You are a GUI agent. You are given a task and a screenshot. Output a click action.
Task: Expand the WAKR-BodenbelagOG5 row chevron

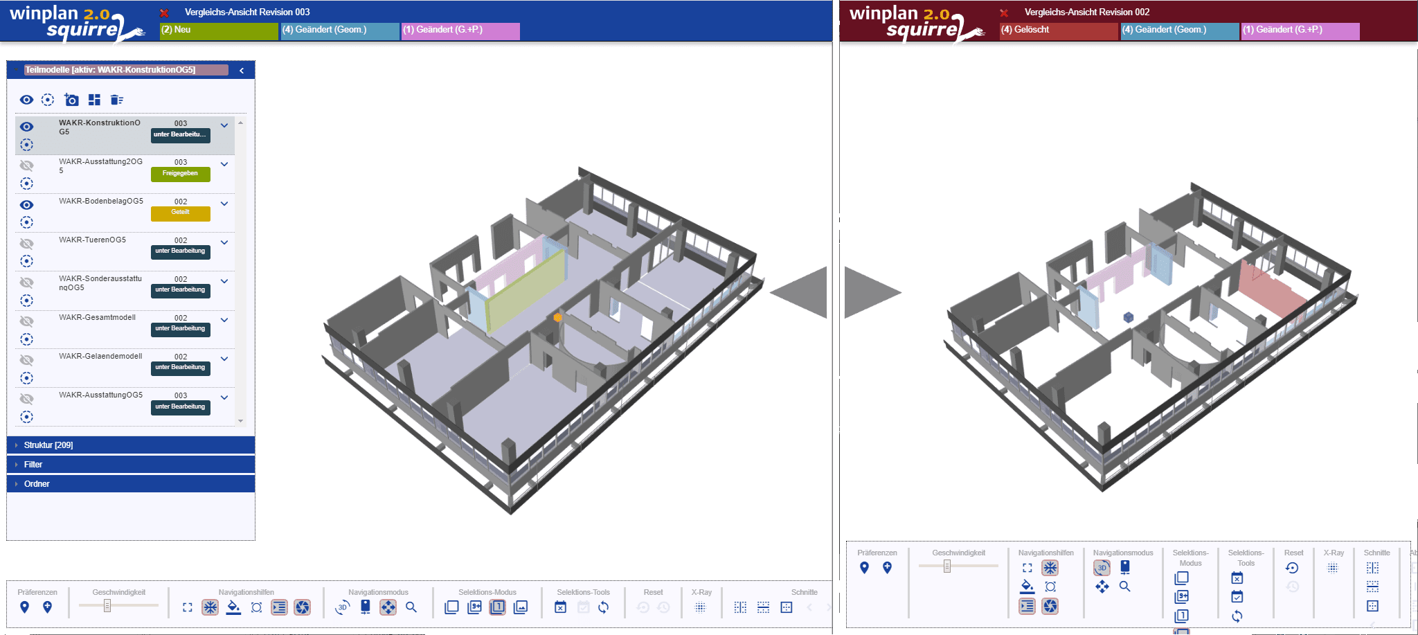coord(224,204)
